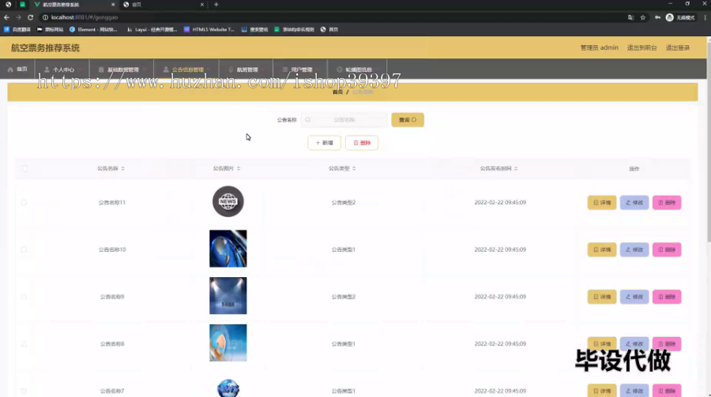Tick the checkbox for row 公告名称11
The image size is (711, 397).
24,202
